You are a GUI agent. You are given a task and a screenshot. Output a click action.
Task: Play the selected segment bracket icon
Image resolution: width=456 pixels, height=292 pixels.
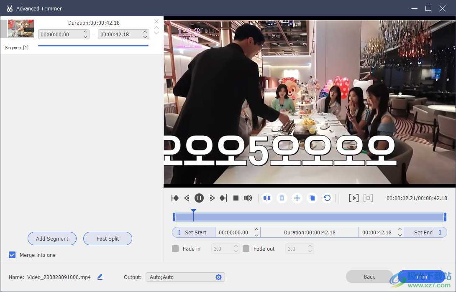(354, 198)
